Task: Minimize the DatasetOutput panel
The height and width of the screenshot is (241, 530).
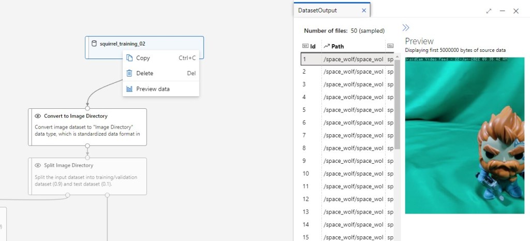Action: [502, 11]
